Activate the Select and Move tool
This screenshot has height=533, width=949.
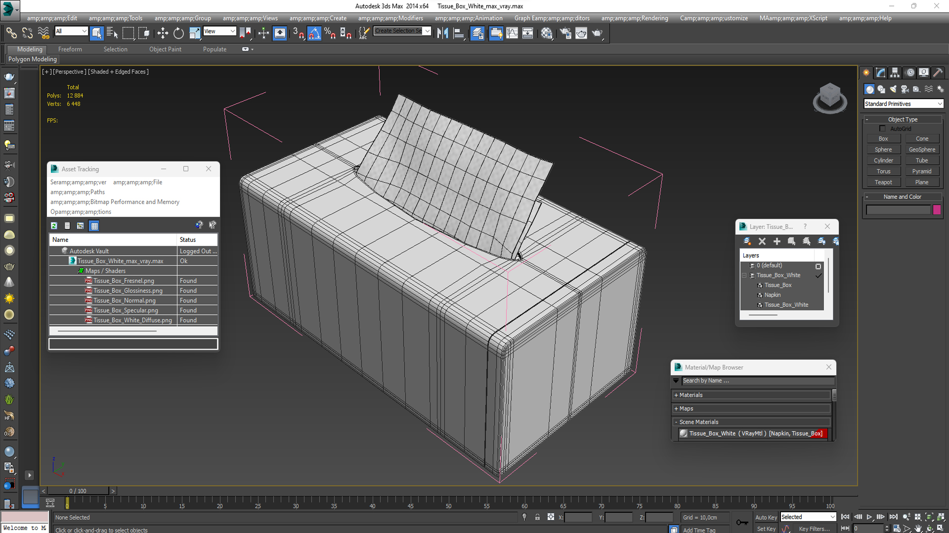pyautogui.click(x=162, y=33)
